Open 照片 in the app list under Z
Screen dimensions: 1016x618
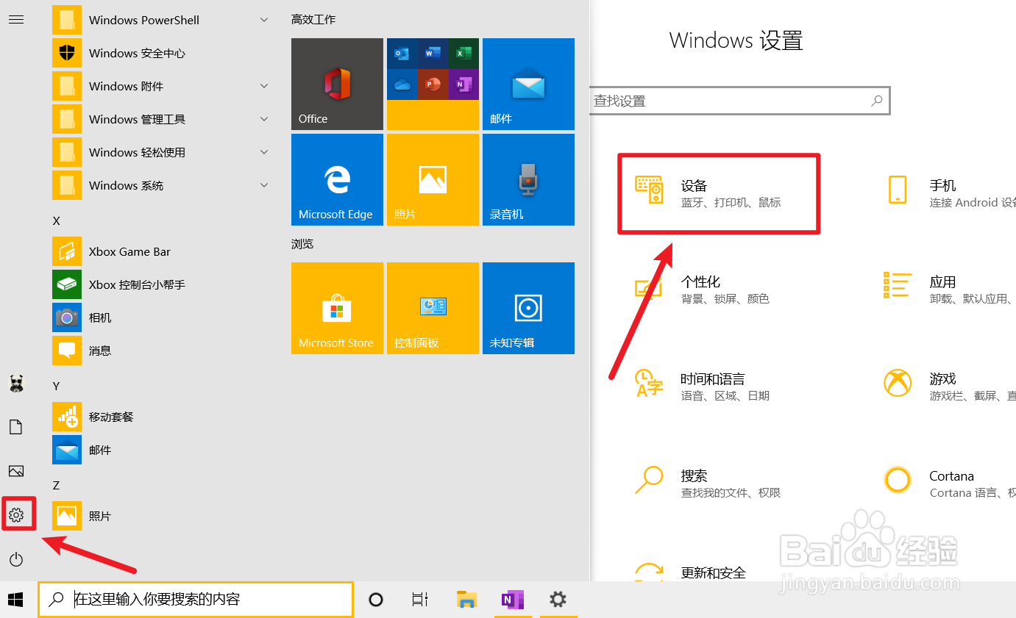click(162, 516)
